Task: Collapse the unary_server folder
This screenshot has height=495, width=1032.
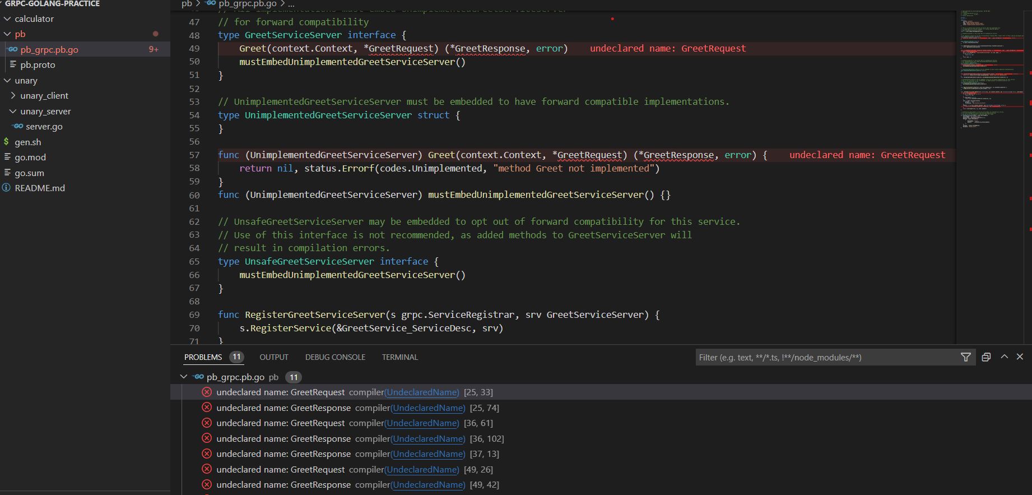Action: tap(13, 111)
